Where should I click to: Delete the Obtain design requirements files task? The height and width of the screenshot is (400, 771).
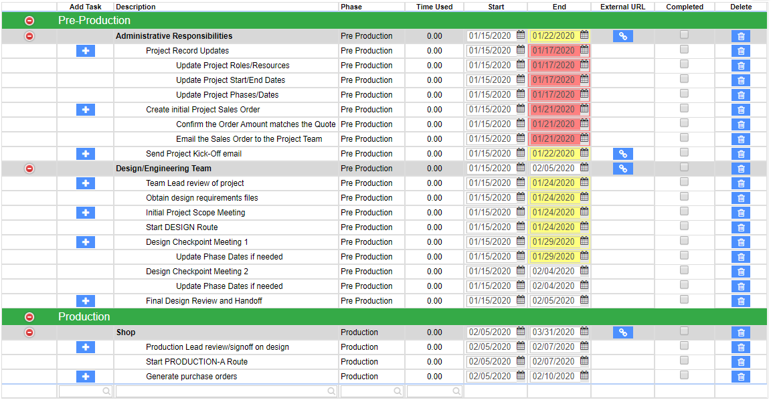click(740, 199)
